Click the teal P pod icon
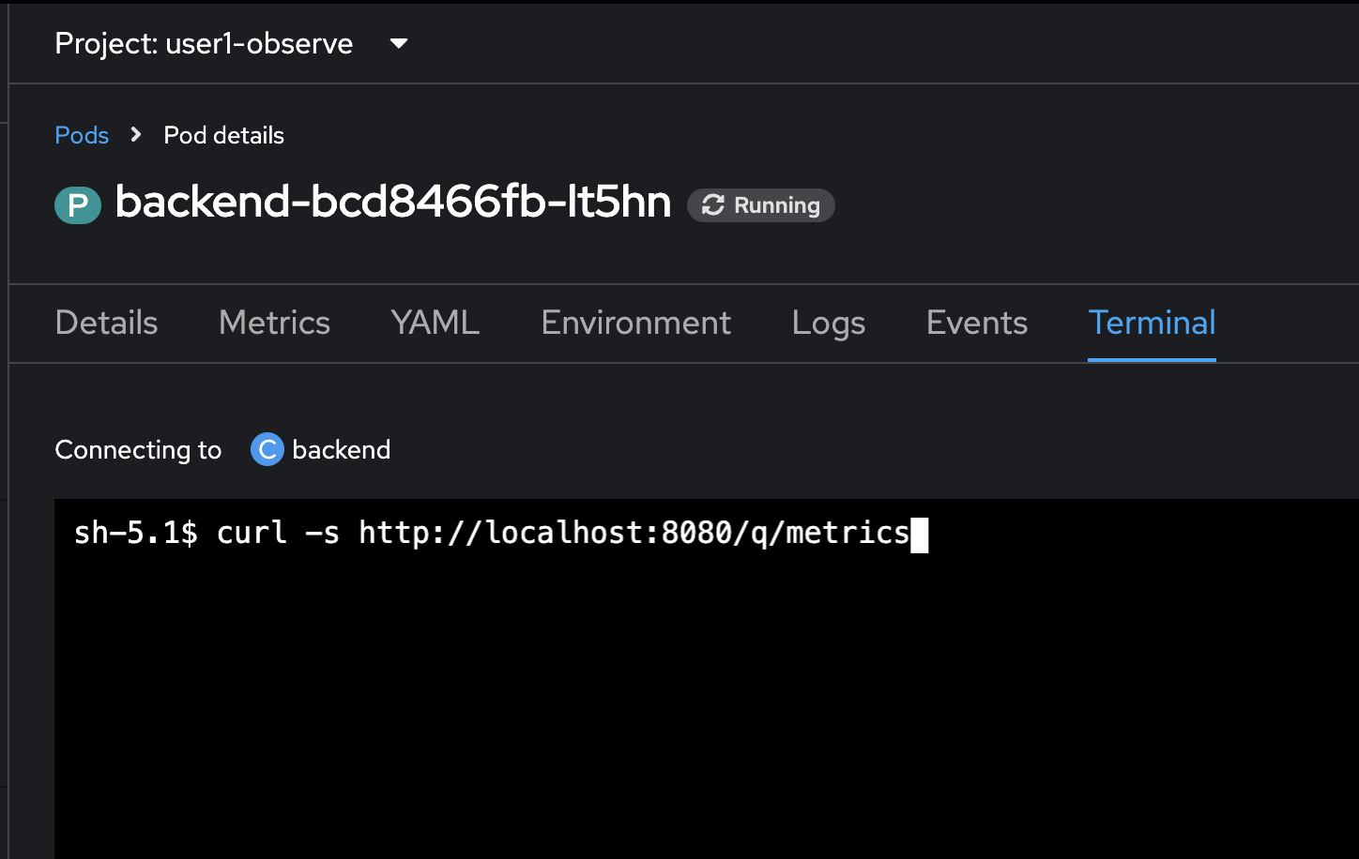Viewport: 1359px width, 859px height. (x=78, y=205)
